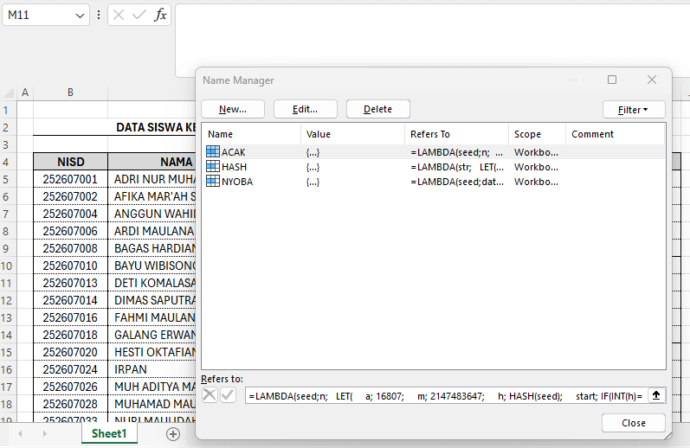
Task: Click the NYOBA Refers To value =LAMBDA(seed;dat...
Action: click(x=457, y=182)
